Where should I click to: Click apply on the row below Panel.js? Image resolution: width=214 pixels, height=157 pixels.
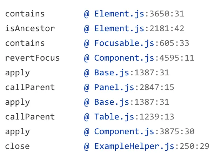(x=17, y=102)
